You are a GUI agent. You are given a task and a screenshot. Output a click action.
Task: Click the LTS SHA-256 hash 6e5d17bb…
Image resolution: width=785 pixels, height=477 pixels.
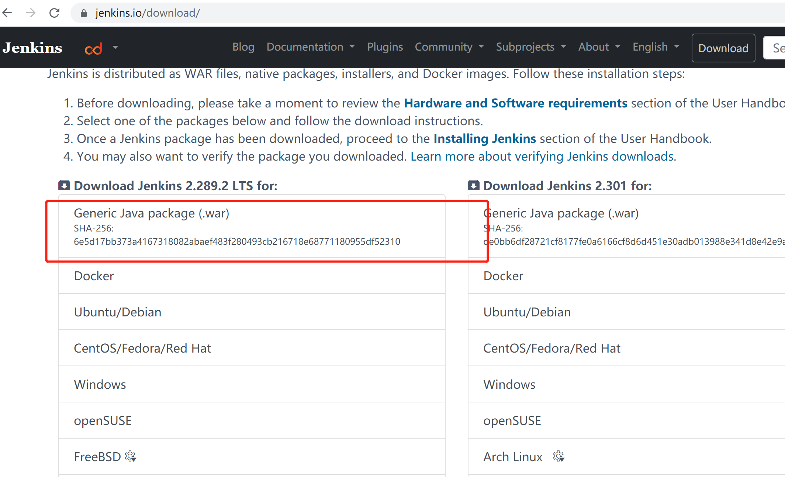(237, 241)
